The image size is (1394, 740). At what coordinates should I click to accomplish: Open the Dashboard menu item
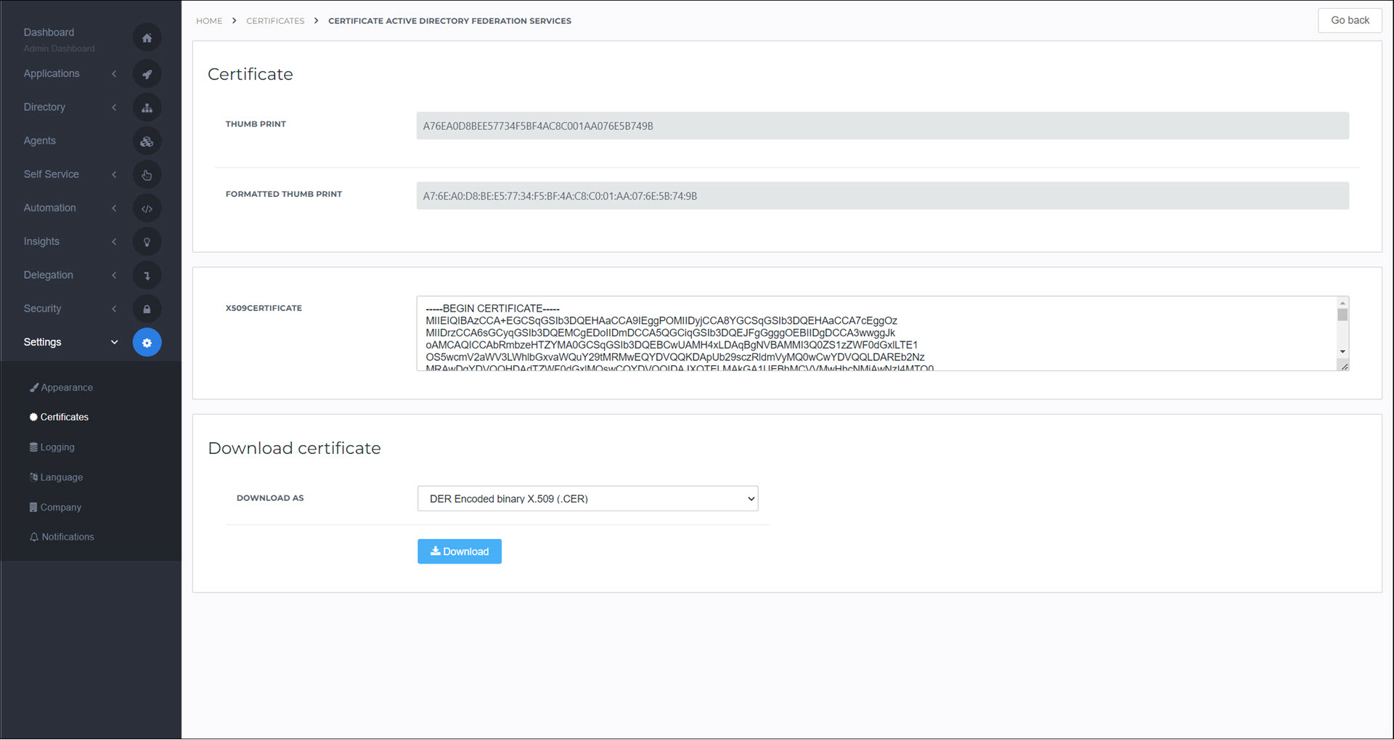point(49,32)
